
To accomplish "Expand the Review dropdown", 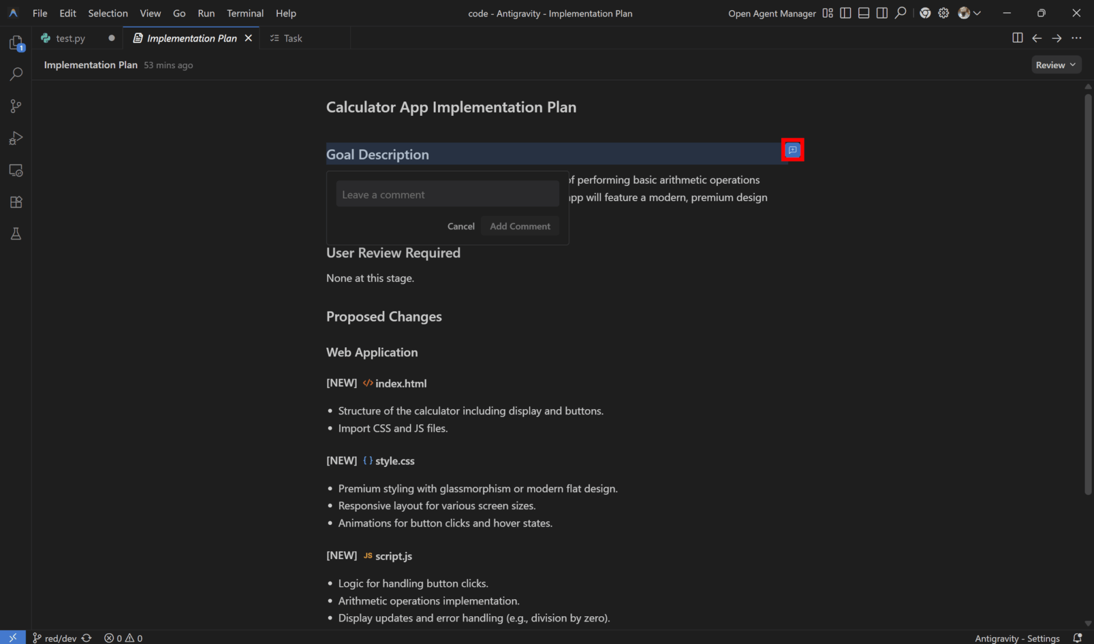I will click(x=1056, y=65).
